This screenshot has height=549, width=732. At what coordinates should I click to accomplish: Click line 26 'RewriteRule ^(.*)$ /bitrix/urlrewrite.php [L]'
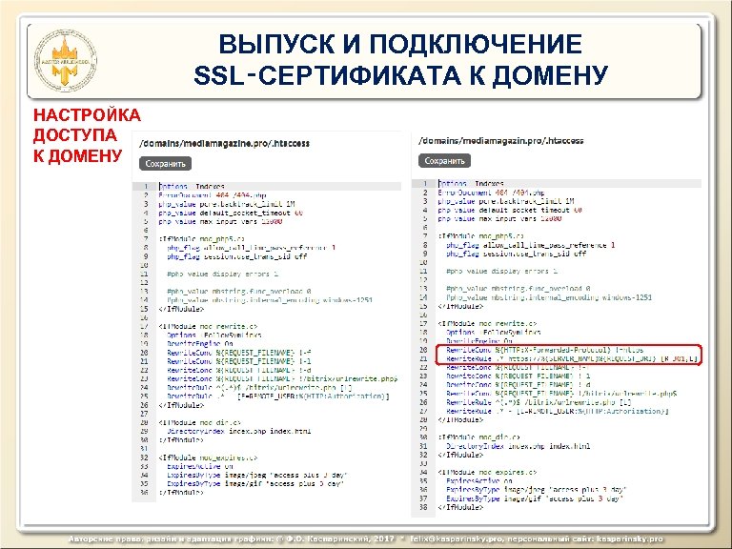pyautogui.click(x=539, y=402)
